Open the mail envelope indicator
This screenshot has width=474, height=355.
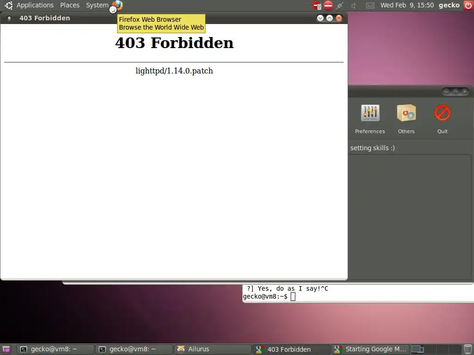[x=370, y=6]
